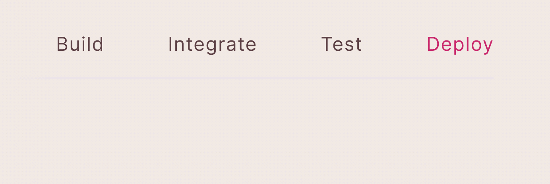Activate the tab labeled Test
Screen dimensions: 550x184
coord(341,44)
